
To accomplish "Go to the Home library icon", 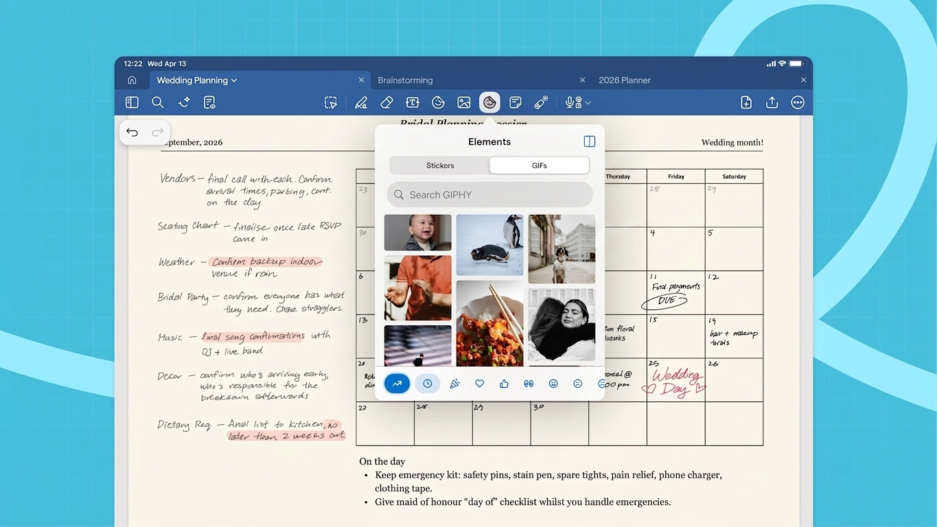I will (132, 80).
